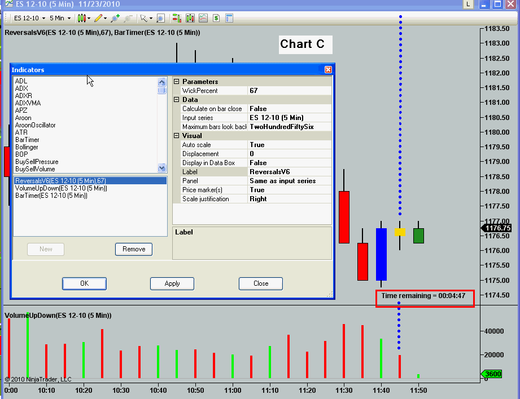
Task: Click the zoom in magnifier icon
Action: (115, 18)
